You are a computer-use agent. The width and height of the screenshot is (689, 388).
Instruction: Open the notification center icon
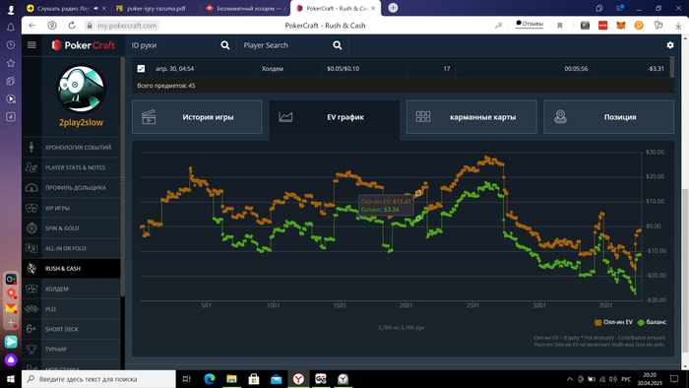674,379
